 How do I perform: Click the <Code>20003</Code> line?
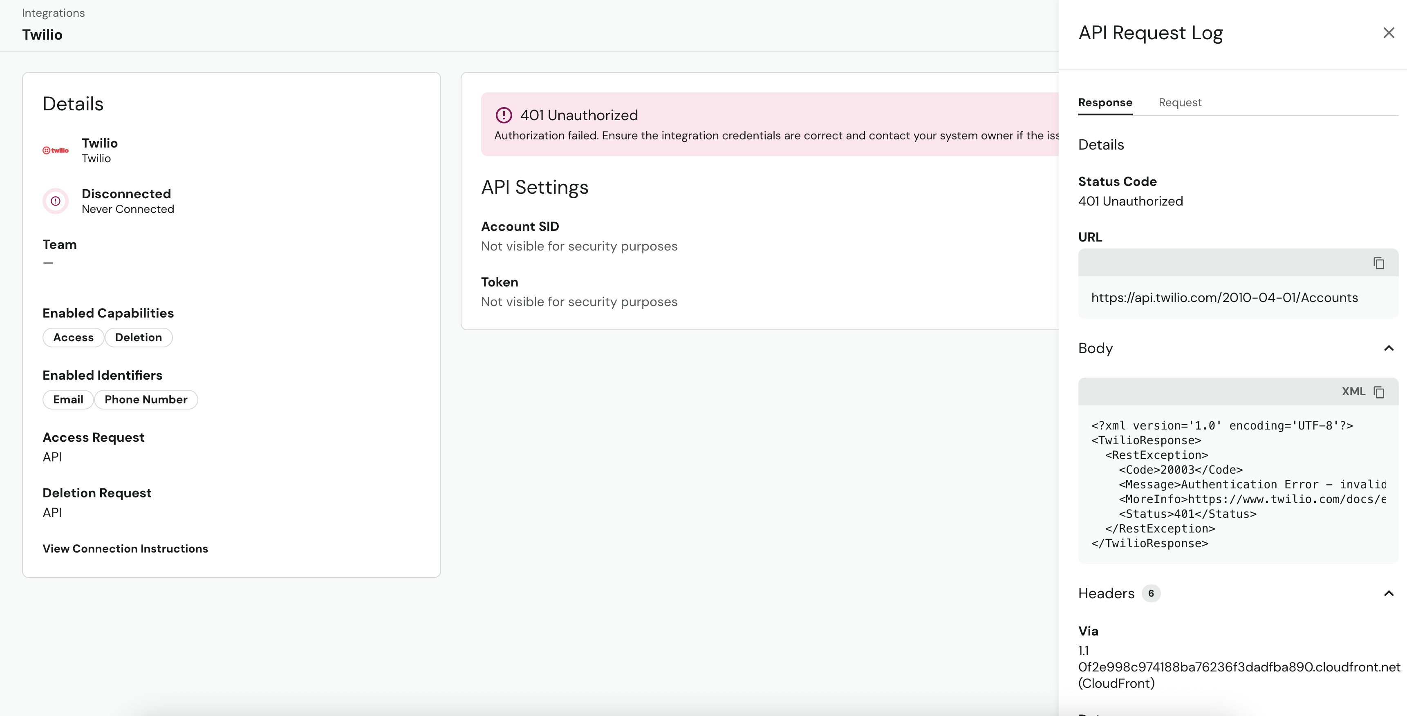1180,470
